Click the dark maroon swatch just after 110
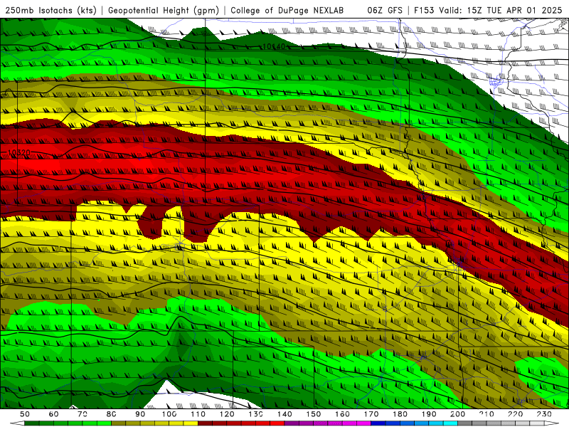This screenshot has width=569, height=427. click(206, 423)
